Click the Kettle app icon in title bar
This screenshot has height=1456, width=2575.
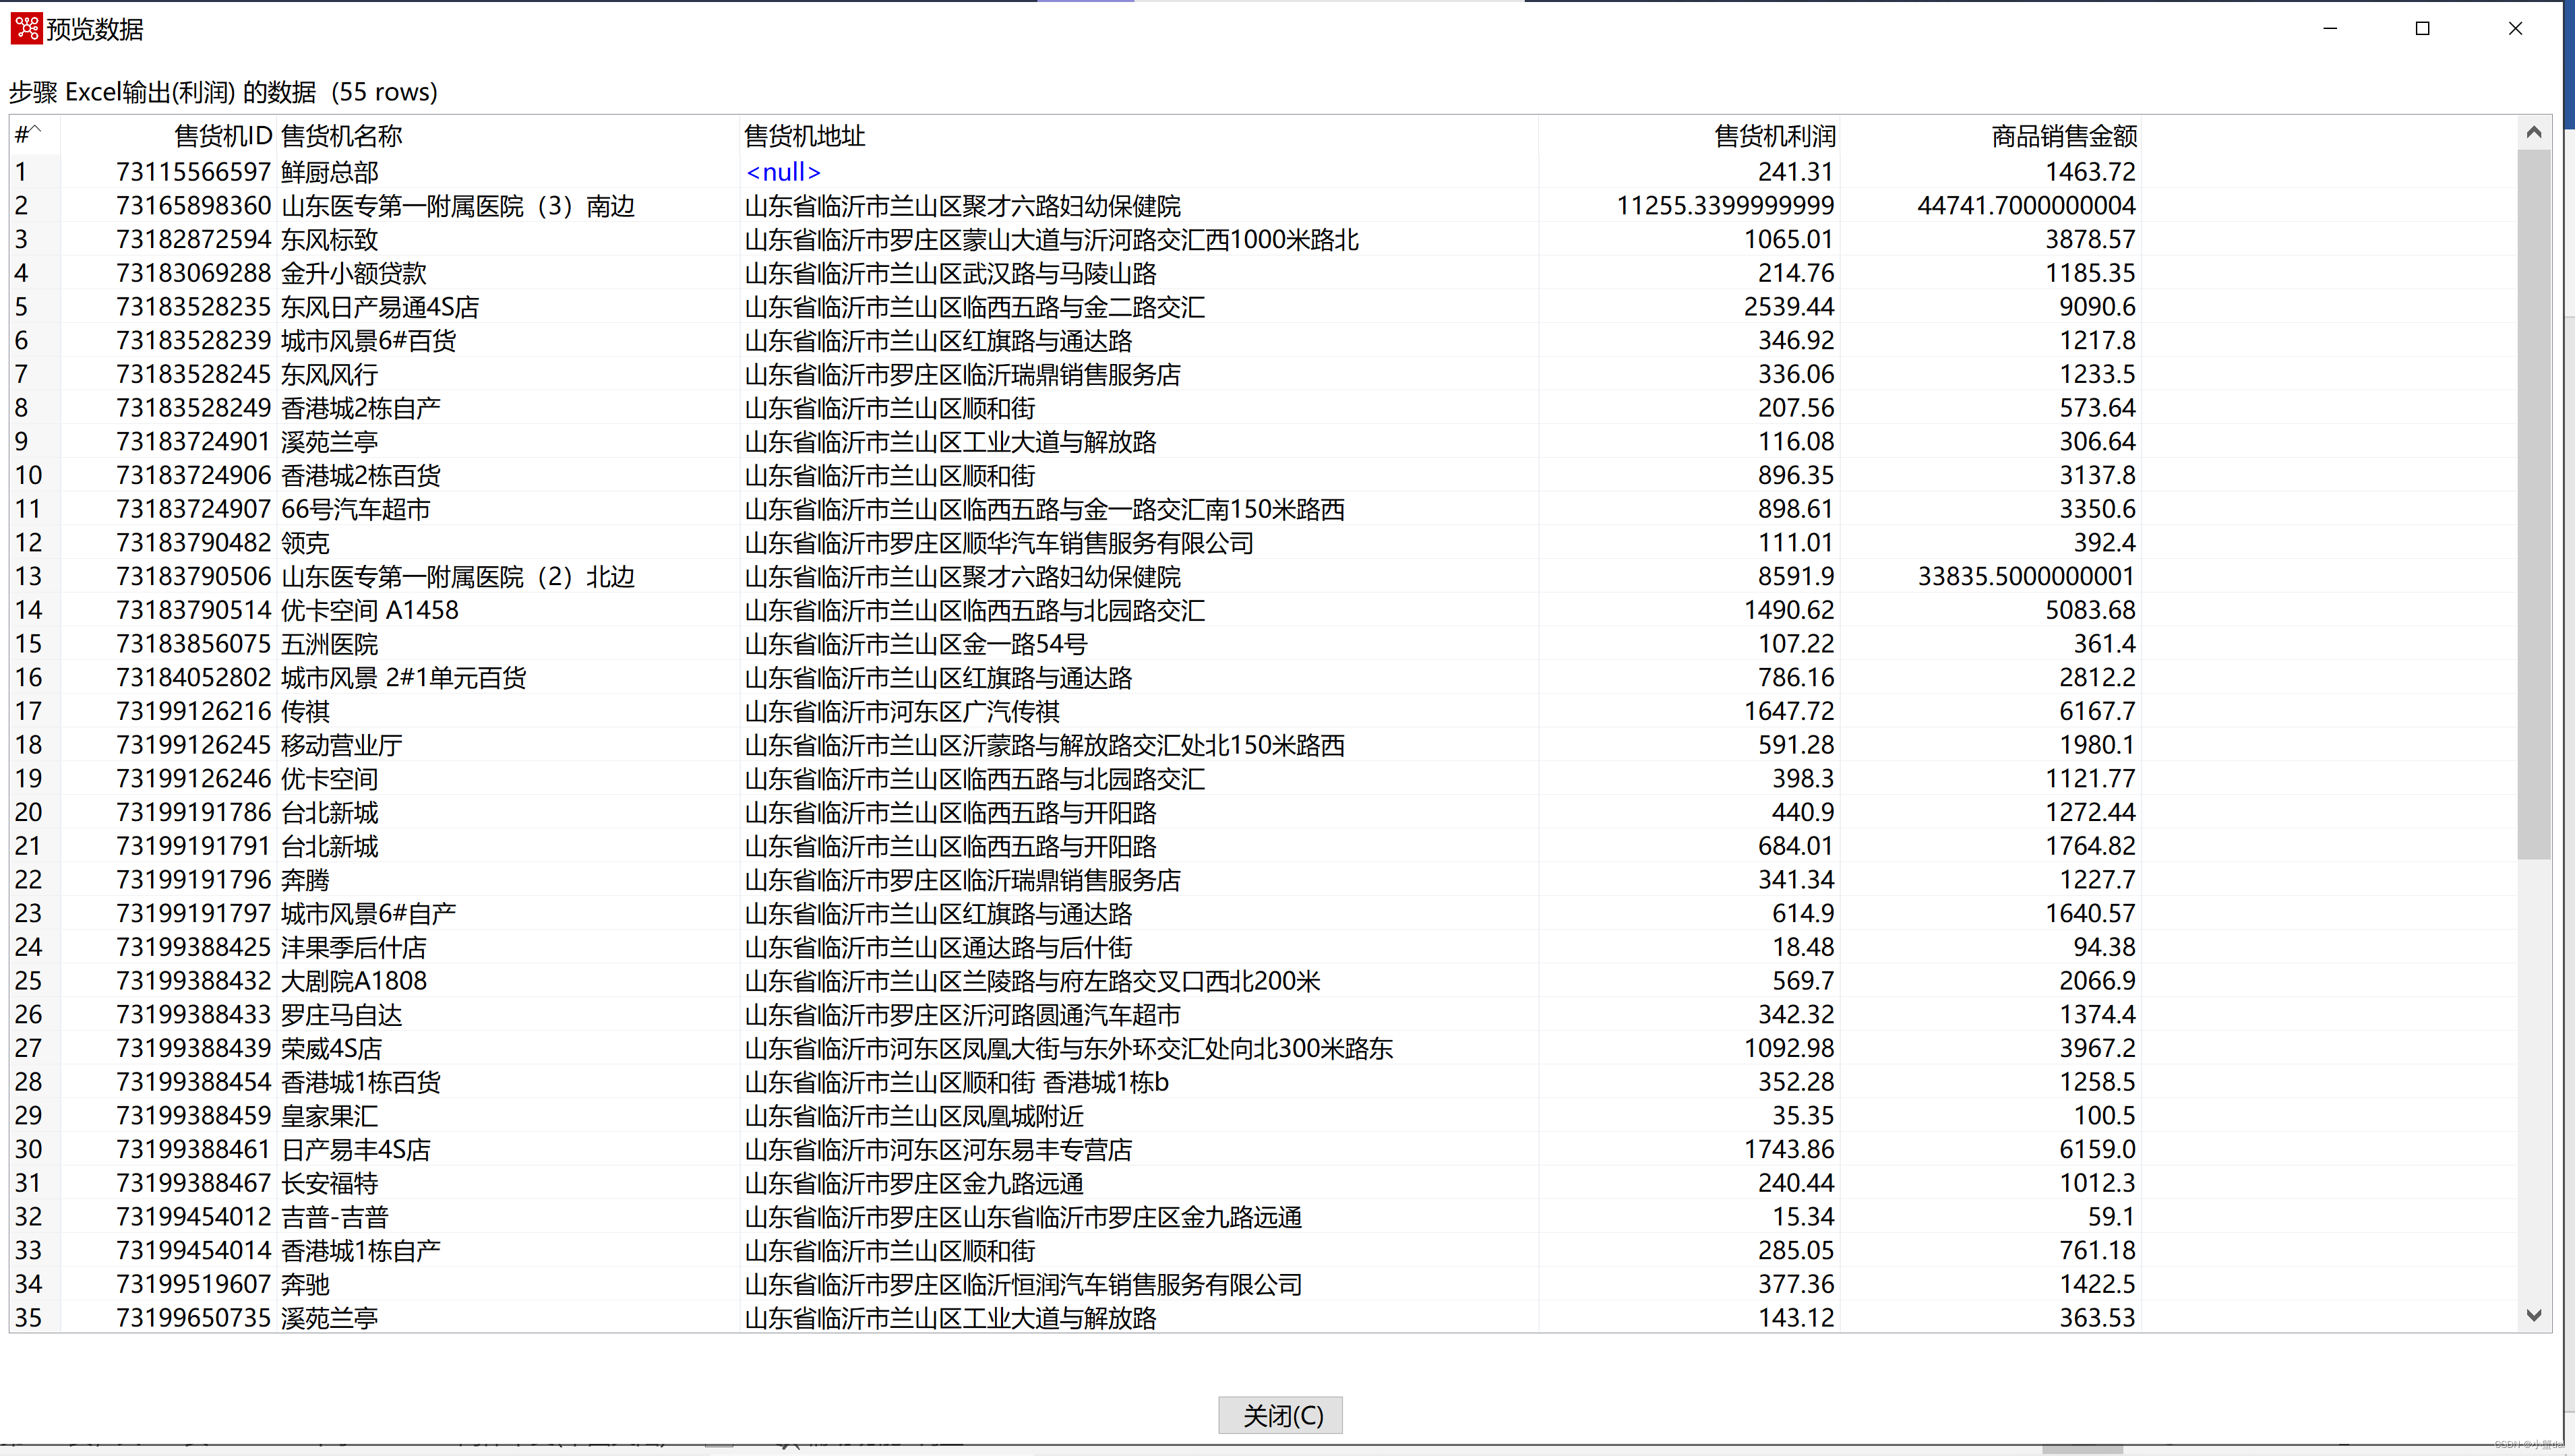tap(26, 28)
